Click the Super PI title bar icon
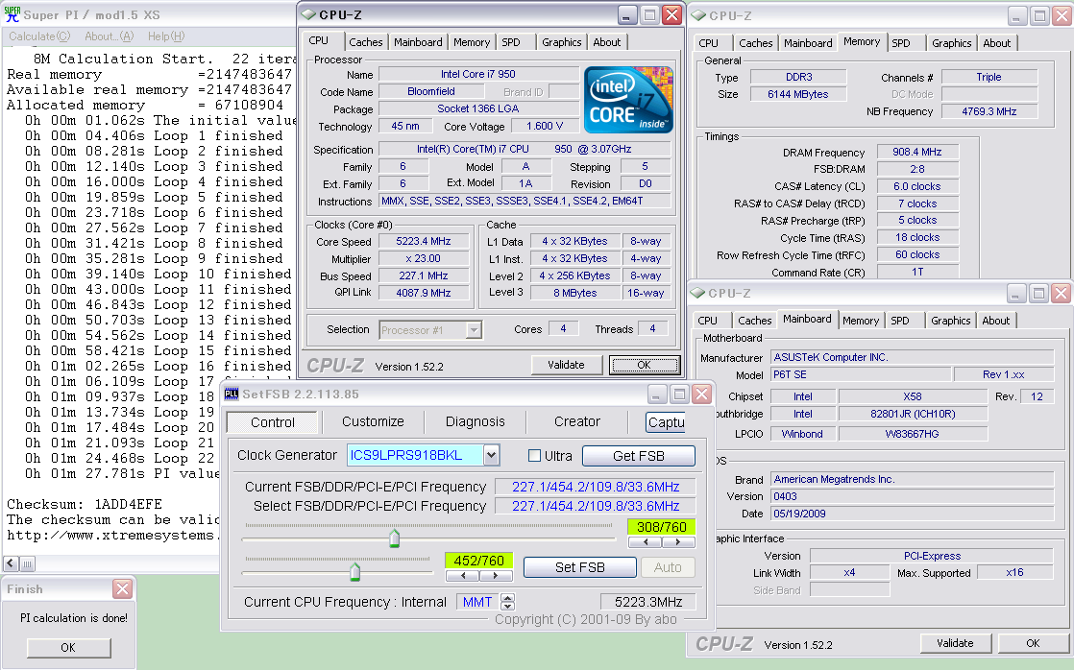This screenshot has width=1074, height=670. point(12,13)
